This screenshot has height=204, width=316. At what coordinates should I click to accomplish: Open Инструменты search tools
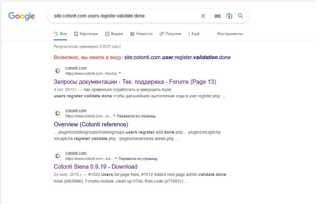pyautogui.click(x=230, y=34)
